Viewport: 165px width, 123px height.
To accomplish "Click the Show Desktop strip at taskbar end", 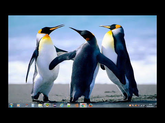I will pyautogui.click(x=156, y=105).
